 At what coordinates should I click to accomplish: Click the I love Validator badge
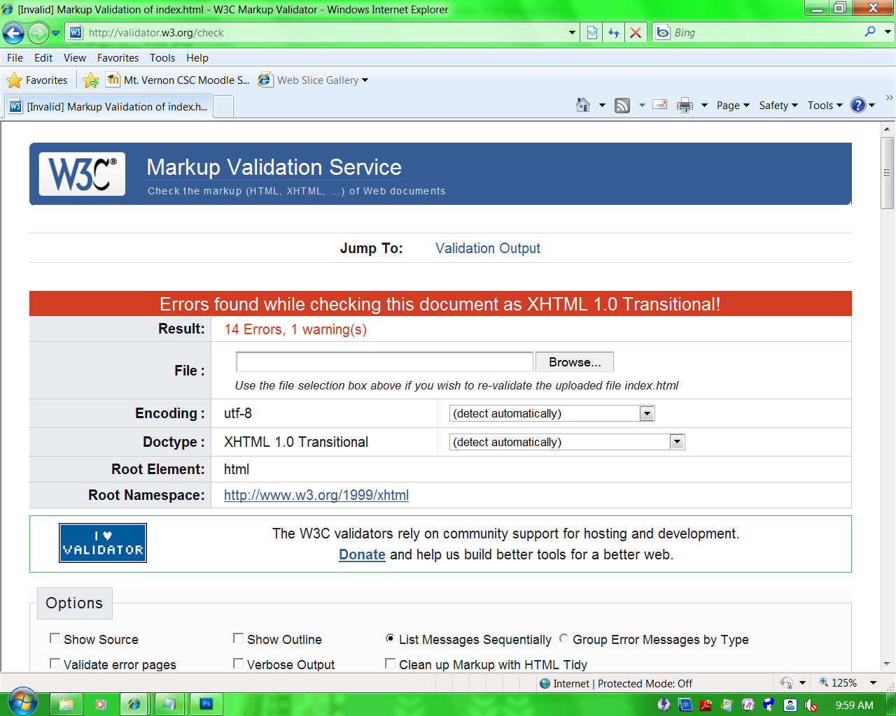103,543
